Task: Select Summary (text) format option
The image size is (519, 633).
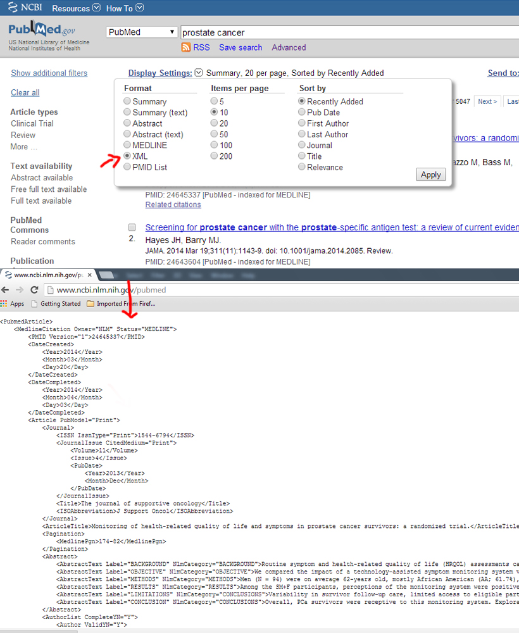Action: point(127,112)
